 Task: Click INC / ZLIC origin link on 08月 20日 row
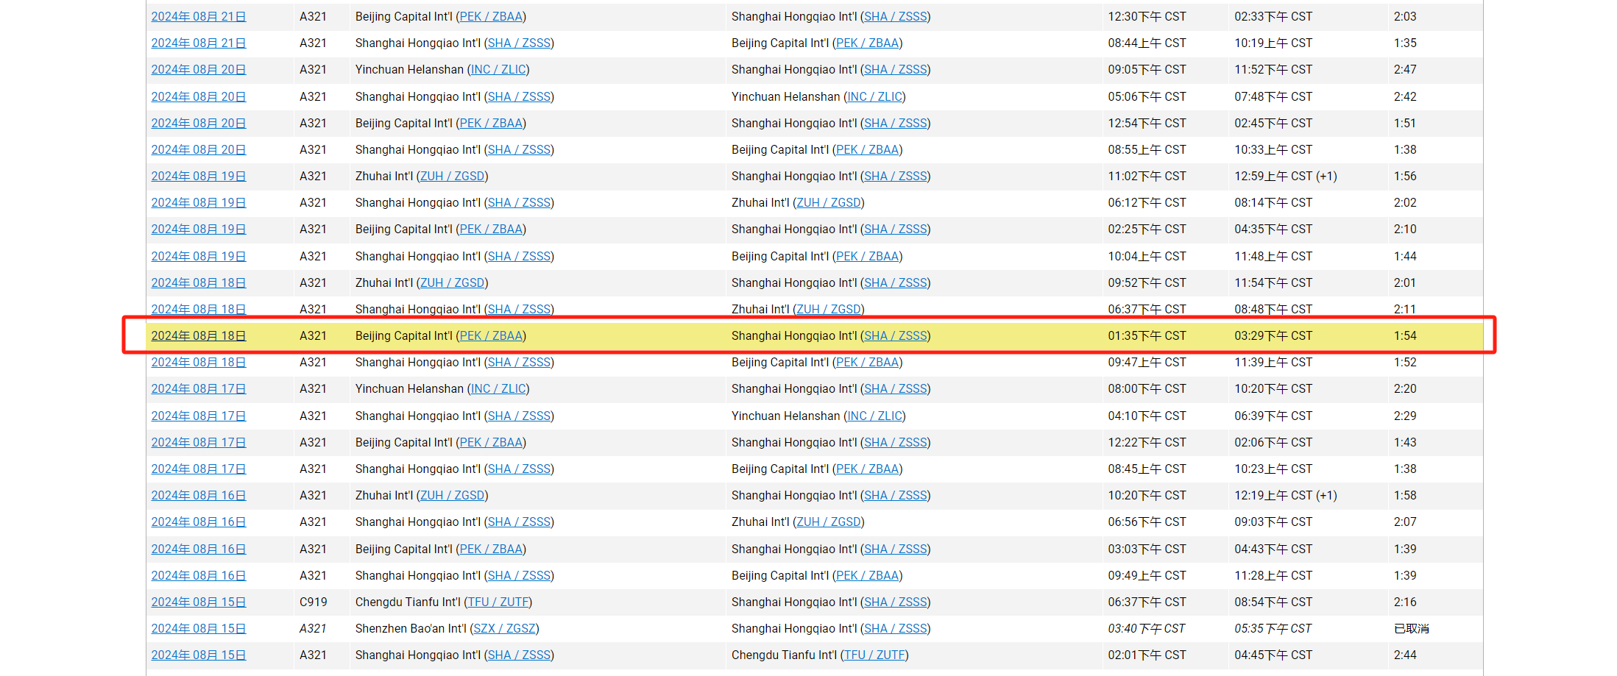click(498, 70)
